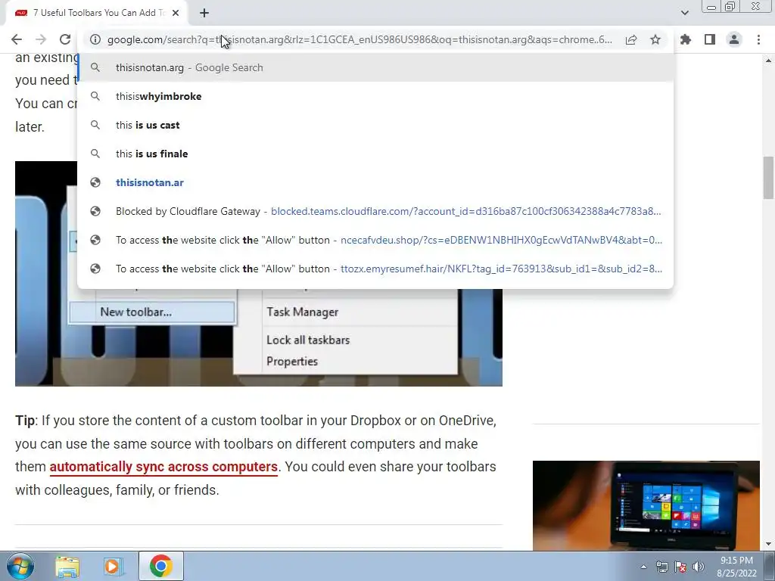The height and width of the screenshot is (581, 775).
Task: Open the thisisnotan.ar URL suggestion
Action: point(375,182)
